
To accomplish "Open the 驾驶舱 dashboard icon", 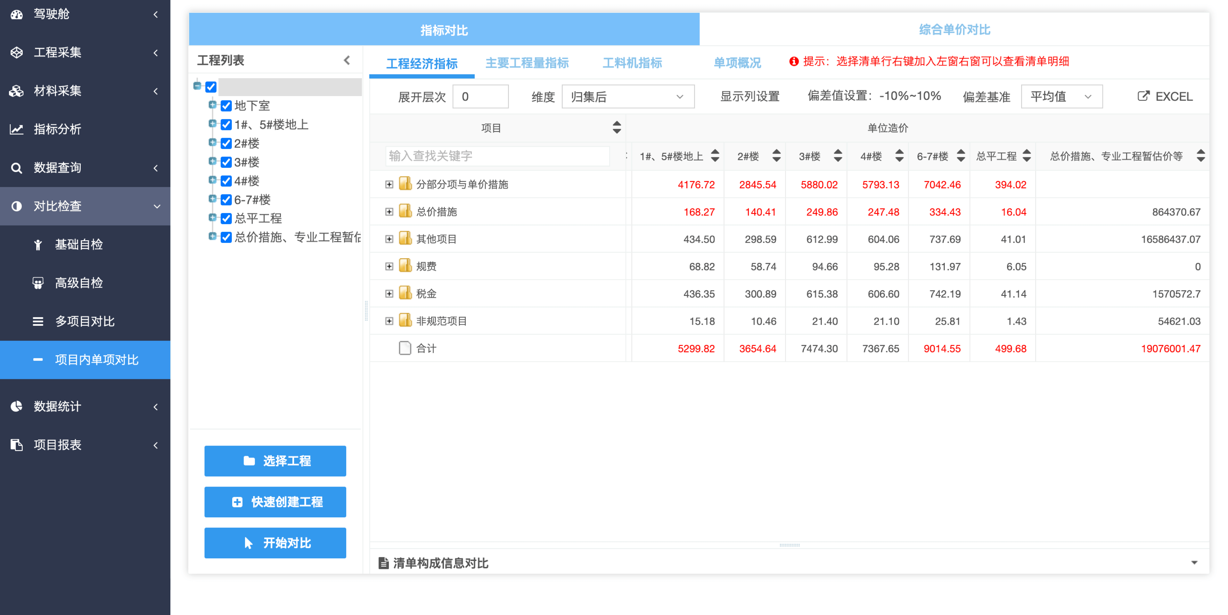I will tap(17, 14).
